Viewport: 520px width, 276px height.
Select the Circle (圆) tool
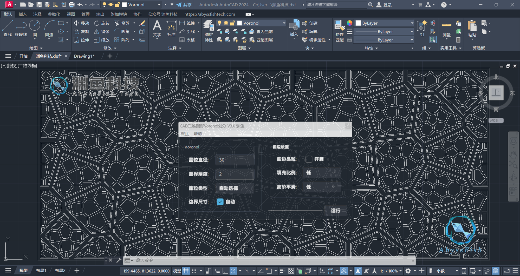[35, 28]
